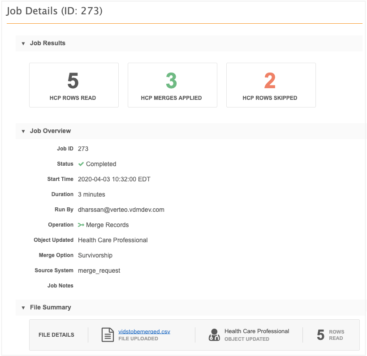Click the HCP Rows Read tile
Image resolution: width=367 pixels, height=356 pixels.
pos(74,85)
